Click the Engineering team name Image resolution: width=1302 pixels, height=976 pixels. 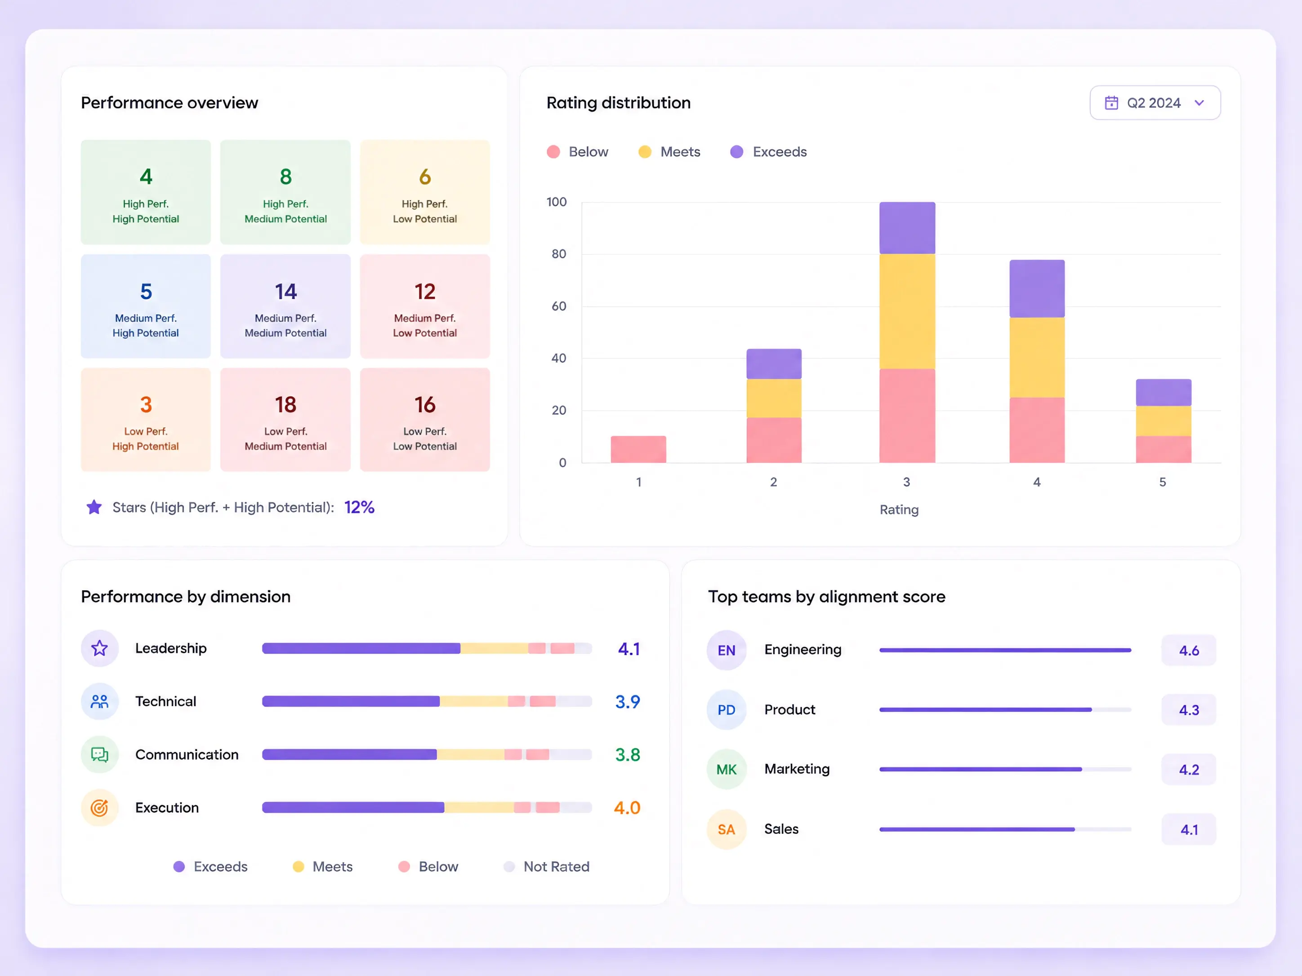[x=803, y=649]
